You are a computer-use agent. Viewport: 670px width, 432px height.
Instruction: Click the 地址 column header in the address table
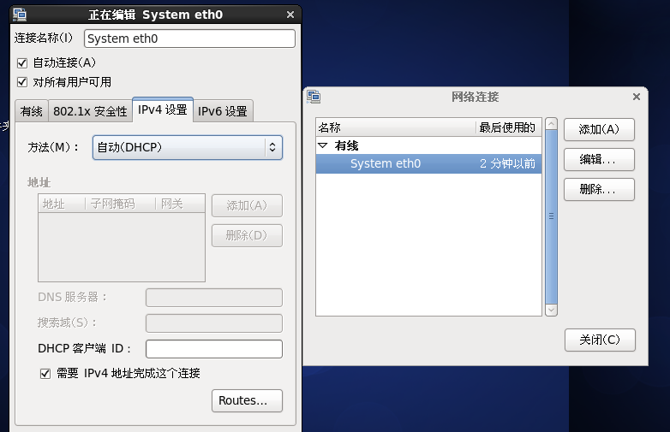coord(62,204)
